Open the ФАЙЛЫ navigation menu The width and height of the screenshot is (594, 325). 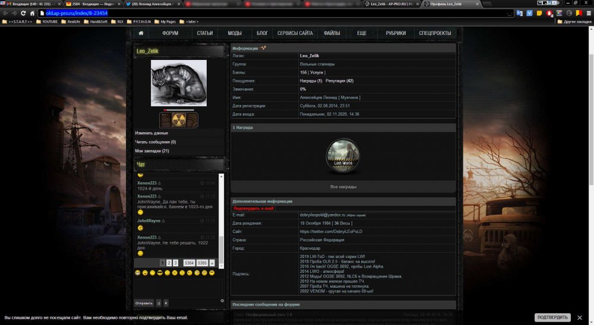(332, 33)
